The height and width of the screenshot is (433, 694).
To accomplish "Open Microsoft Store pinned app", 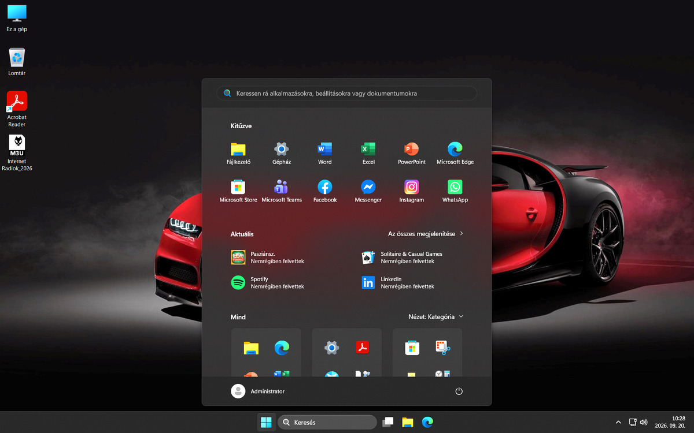I will point(238,191).
